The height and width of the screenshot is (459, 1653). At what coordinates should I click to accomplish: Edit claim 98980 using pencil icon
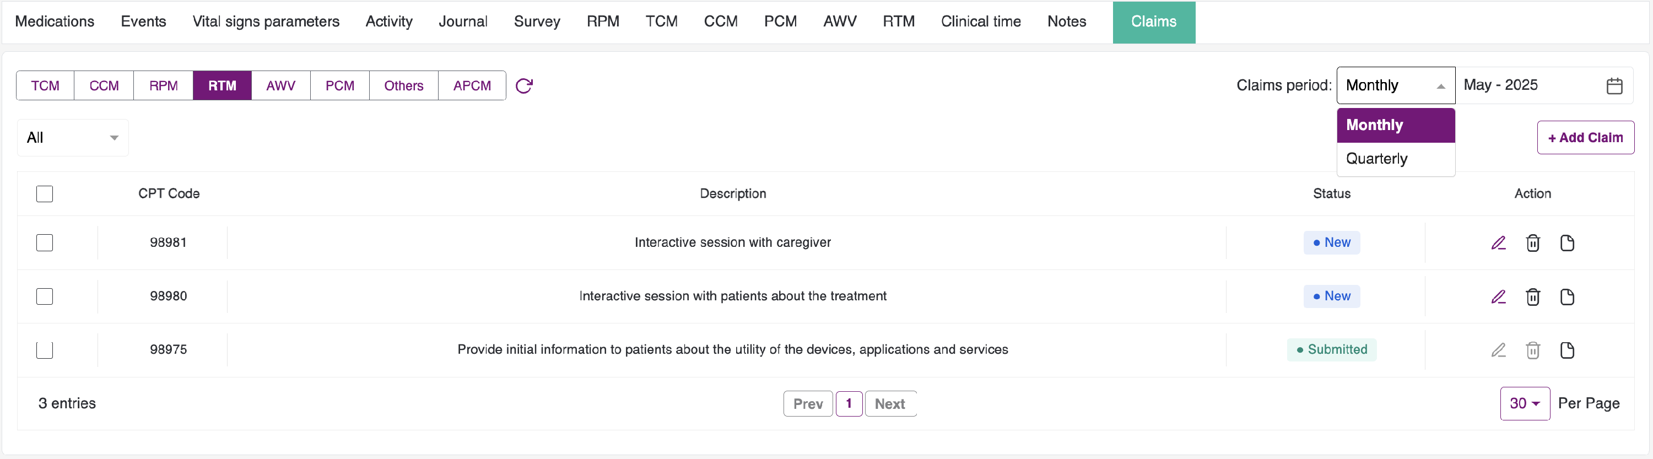[x=1498, y=296]
